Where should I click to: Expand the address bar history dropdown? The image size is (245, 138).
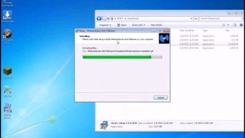pos(191,19)
